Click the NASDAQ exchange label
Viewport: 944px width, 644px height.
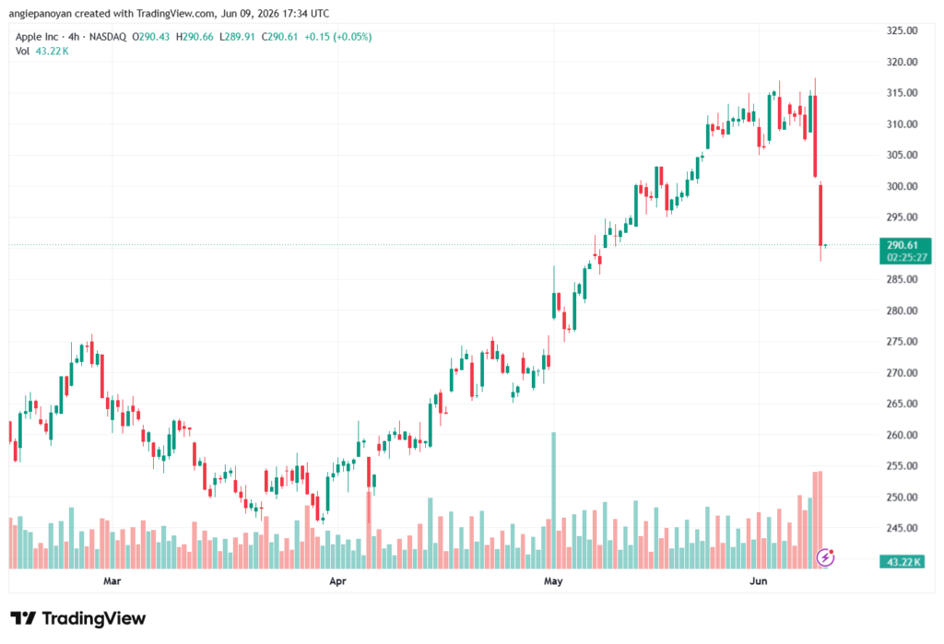108,37
